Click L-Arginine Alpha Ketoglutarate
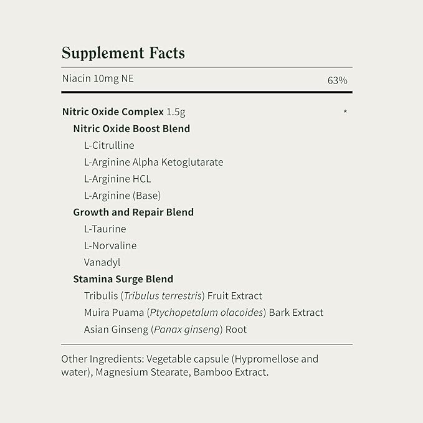The image size is (423, 423). 153,162
